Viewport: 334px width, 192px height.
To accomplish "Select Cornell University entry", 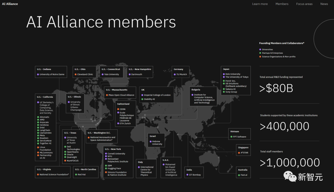I will click(x=115, y=153).
